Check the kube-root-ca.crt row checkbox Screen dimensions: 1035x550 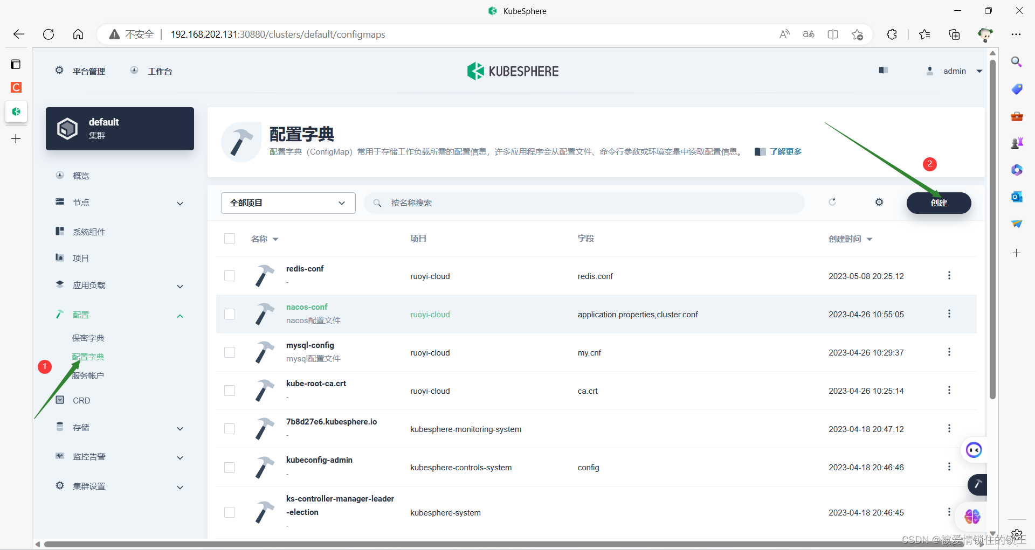point(230,391)
